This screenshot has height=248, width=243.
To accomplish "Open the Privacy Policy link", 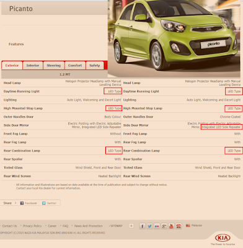I will pos(32,226).
